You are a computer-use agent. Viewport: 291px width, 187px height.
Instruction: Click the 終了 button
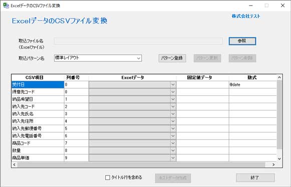255,178
